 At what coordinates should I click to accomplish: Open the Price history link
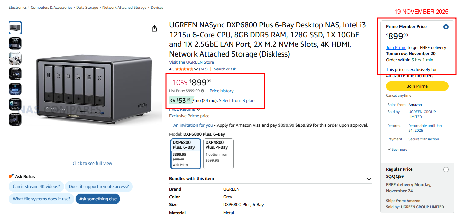222,91
